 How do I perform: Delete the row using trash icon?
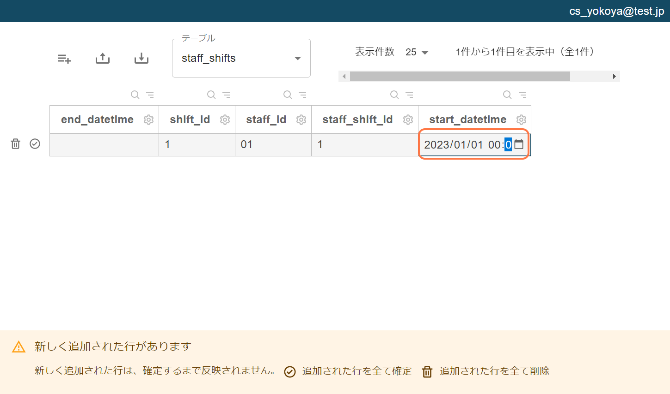click(x=16, y=144)
